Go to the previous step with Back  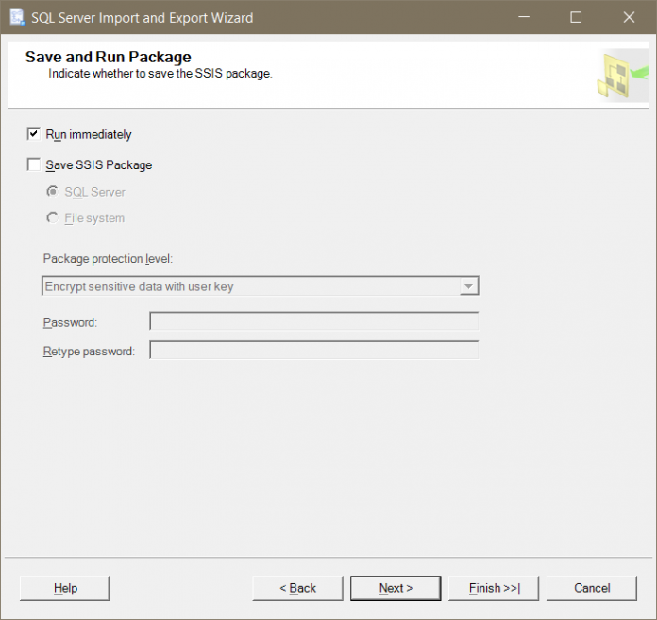[x=297, y=588]
